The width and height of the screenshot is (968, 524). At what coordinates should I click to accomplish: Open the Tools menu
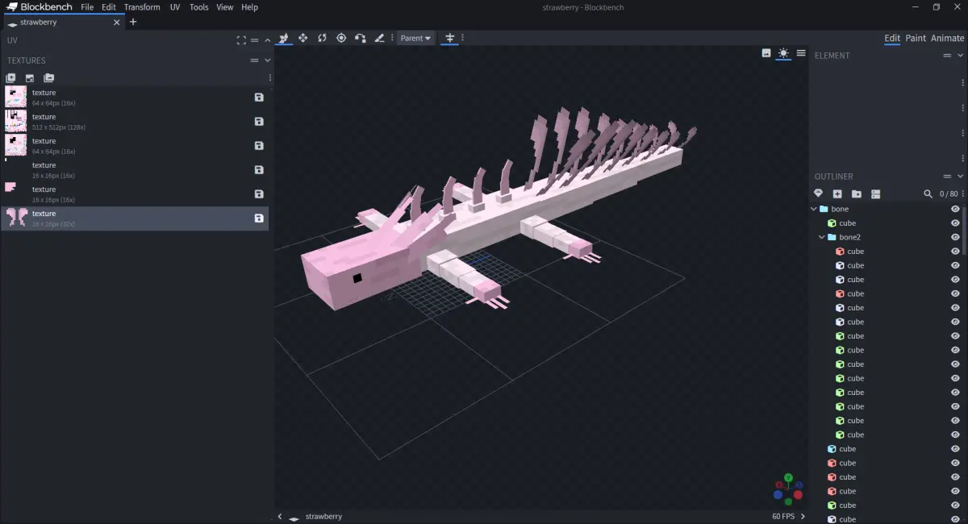point(198,7)
